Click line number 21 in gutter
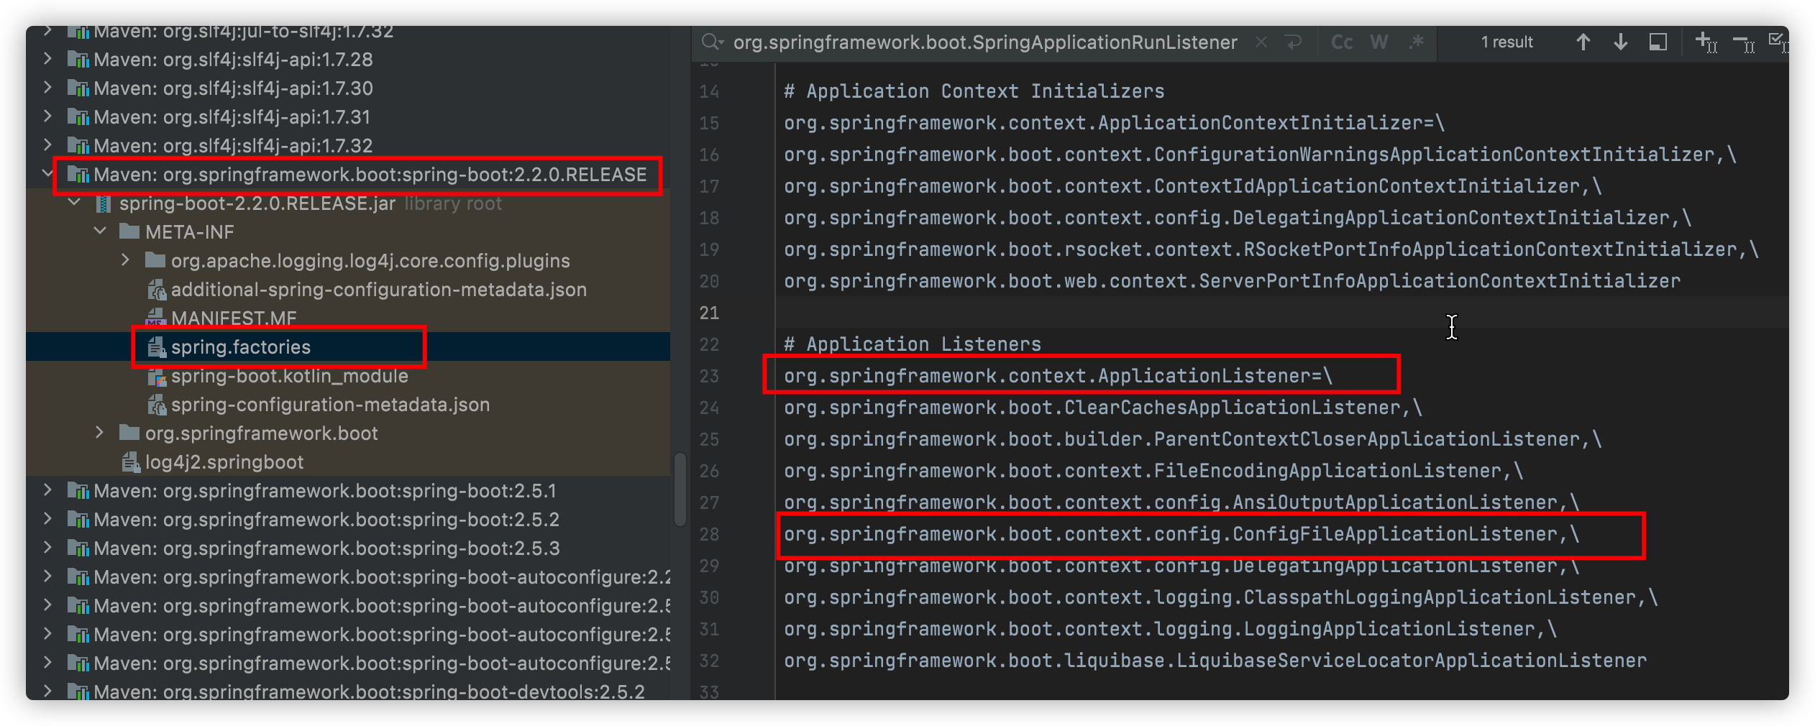1815x726 pixels. click(x=709, y=313)
